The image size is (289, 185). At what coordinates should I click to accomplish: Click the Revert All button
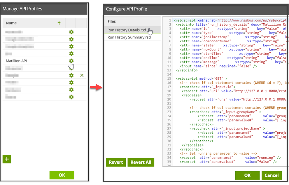[x=141, y=162]
